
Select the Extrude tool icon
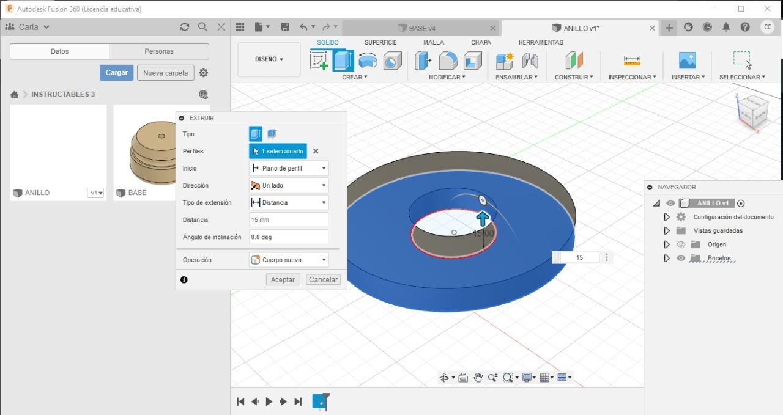click(343, 60)
